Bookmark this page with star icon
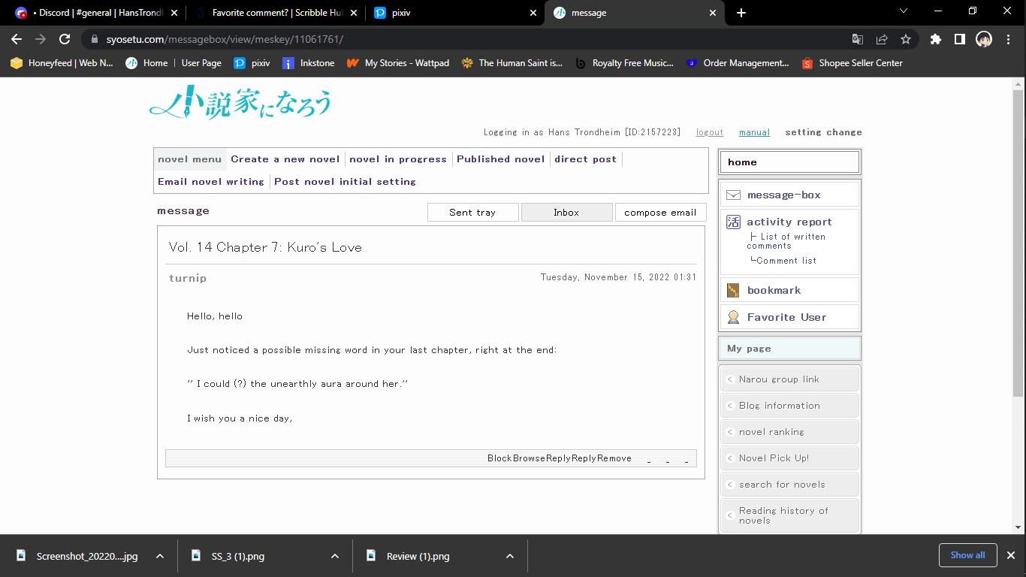Viewport: 1026px width, 577px height. [906, 39]
